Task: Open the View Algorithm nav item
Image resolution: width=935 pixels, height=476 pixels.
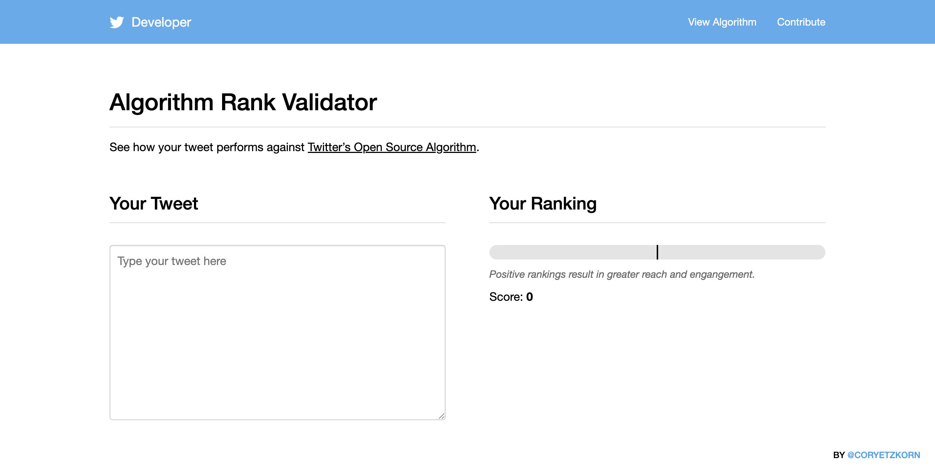Action: point(722,22)
